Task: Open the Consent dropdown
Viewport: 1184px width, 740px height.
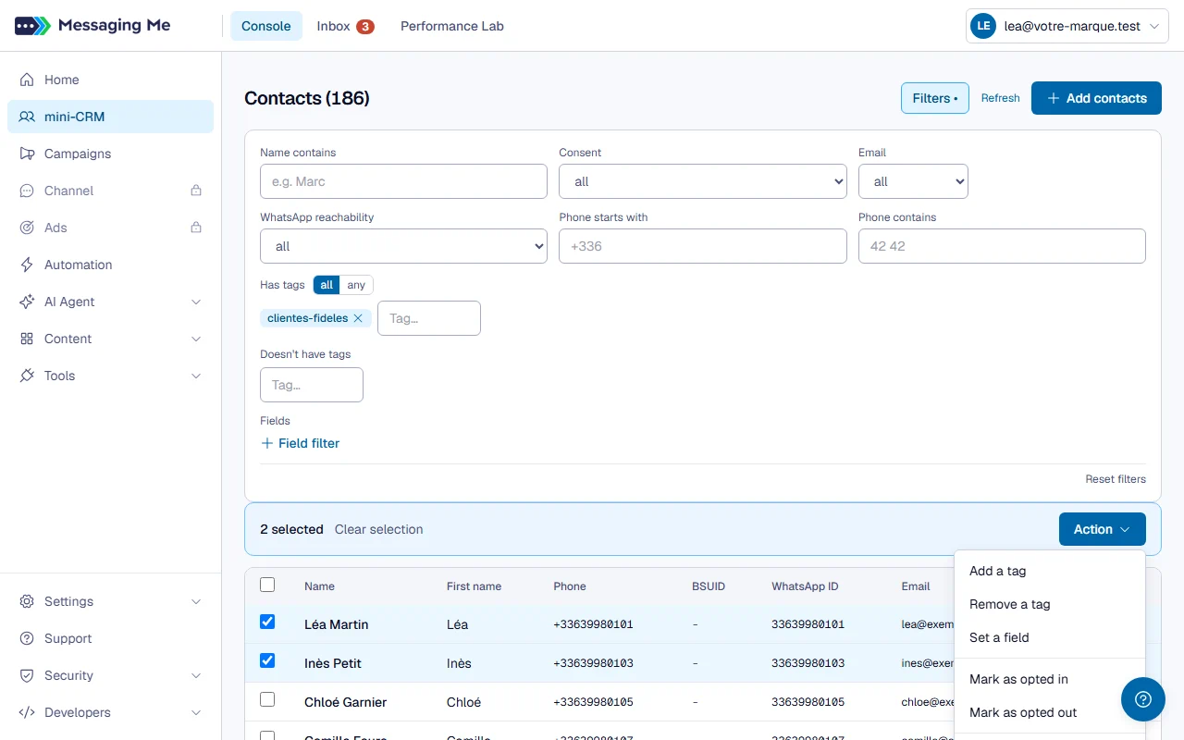Action: pyautogui.click(x=703, y=181)
